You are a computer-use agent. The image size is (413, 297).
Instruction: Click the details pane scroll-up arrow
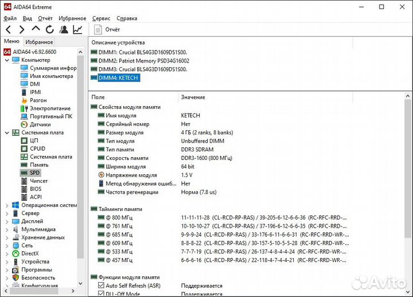pos(408,96)
